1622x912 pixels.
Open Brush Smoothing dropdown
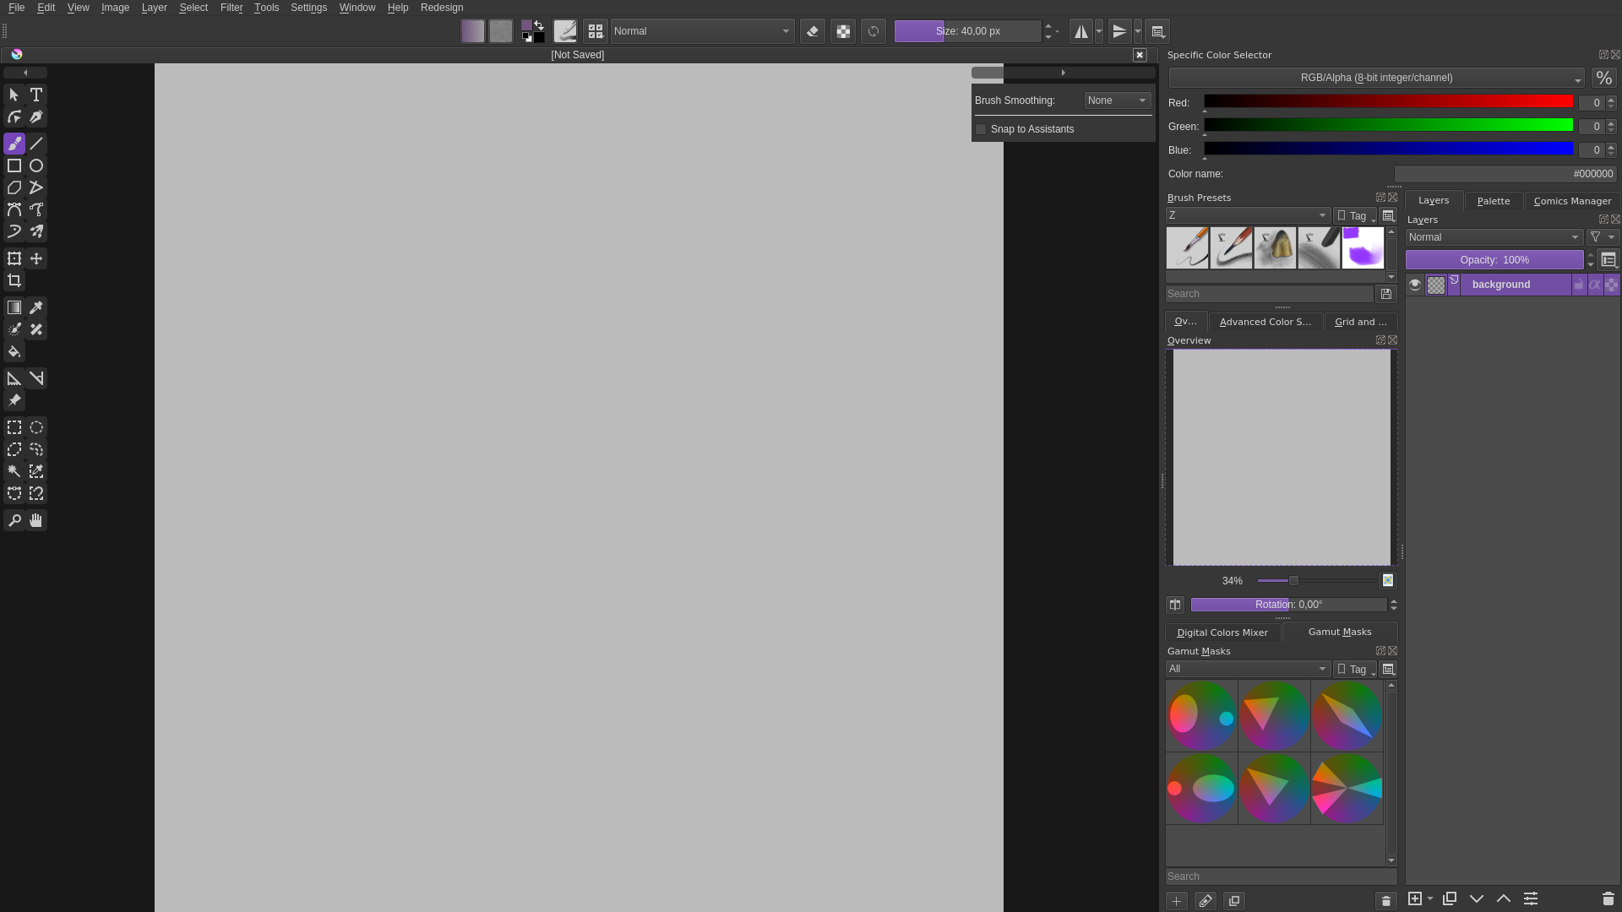pos(1117,100)
